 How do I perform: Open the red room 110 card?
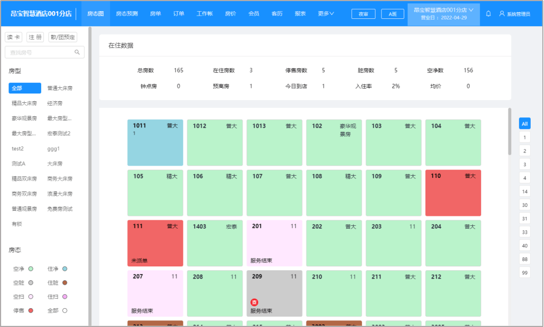click(453, 193)
